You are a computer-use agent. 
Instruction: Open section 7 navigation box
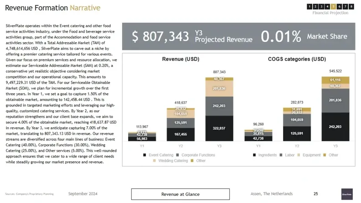coord(345,6)
